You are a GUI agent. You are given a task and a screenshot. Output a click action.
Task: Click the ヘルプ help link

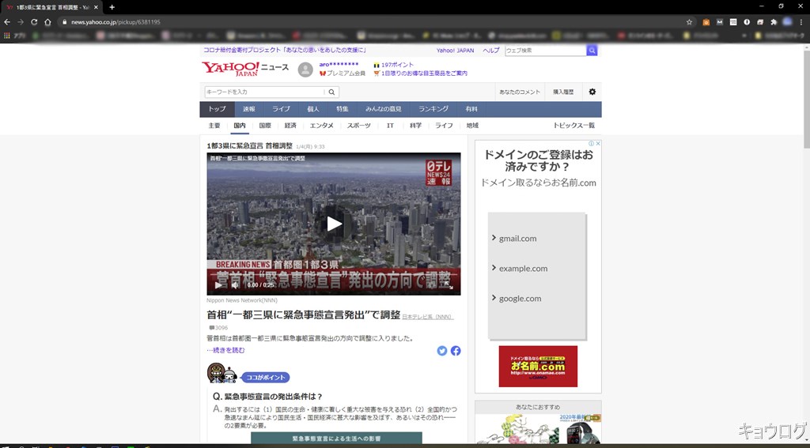pyautogui.click(x=491, y=50)
